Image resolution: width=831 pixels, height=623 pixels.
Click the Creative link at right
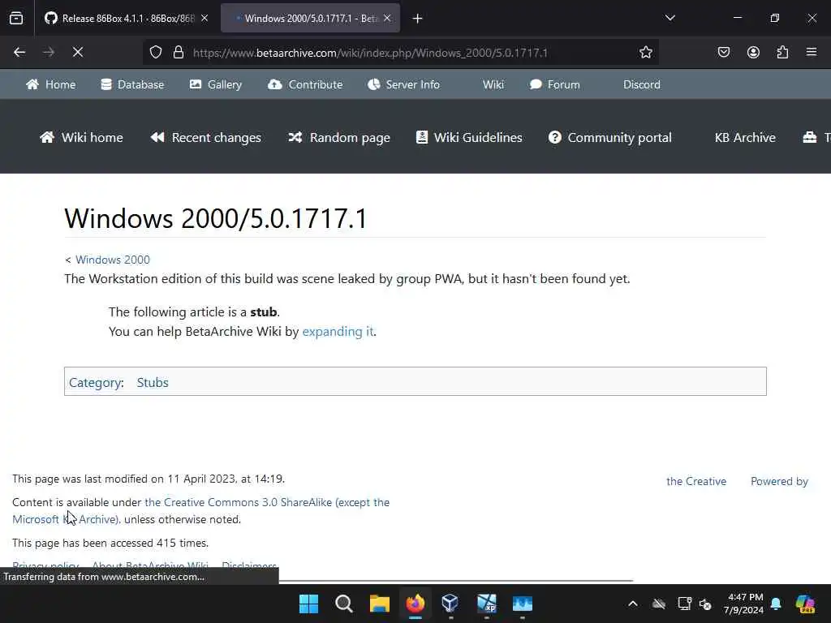point(695,482)
